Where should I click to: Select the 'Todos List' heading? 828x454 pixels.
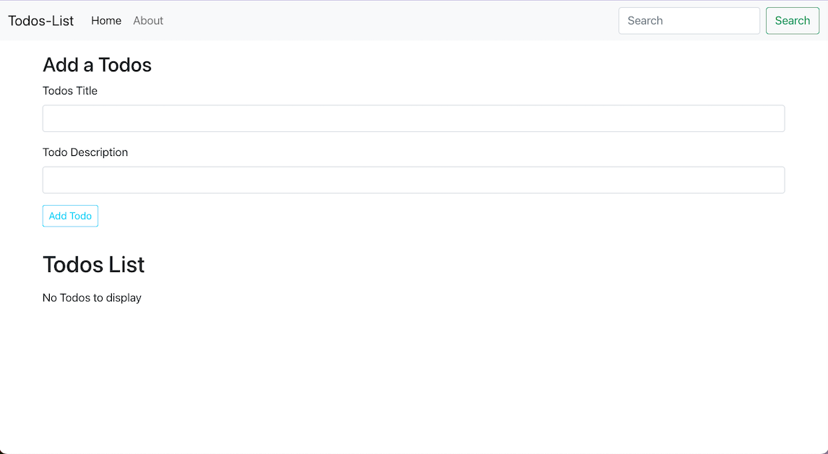pos(93,264)
